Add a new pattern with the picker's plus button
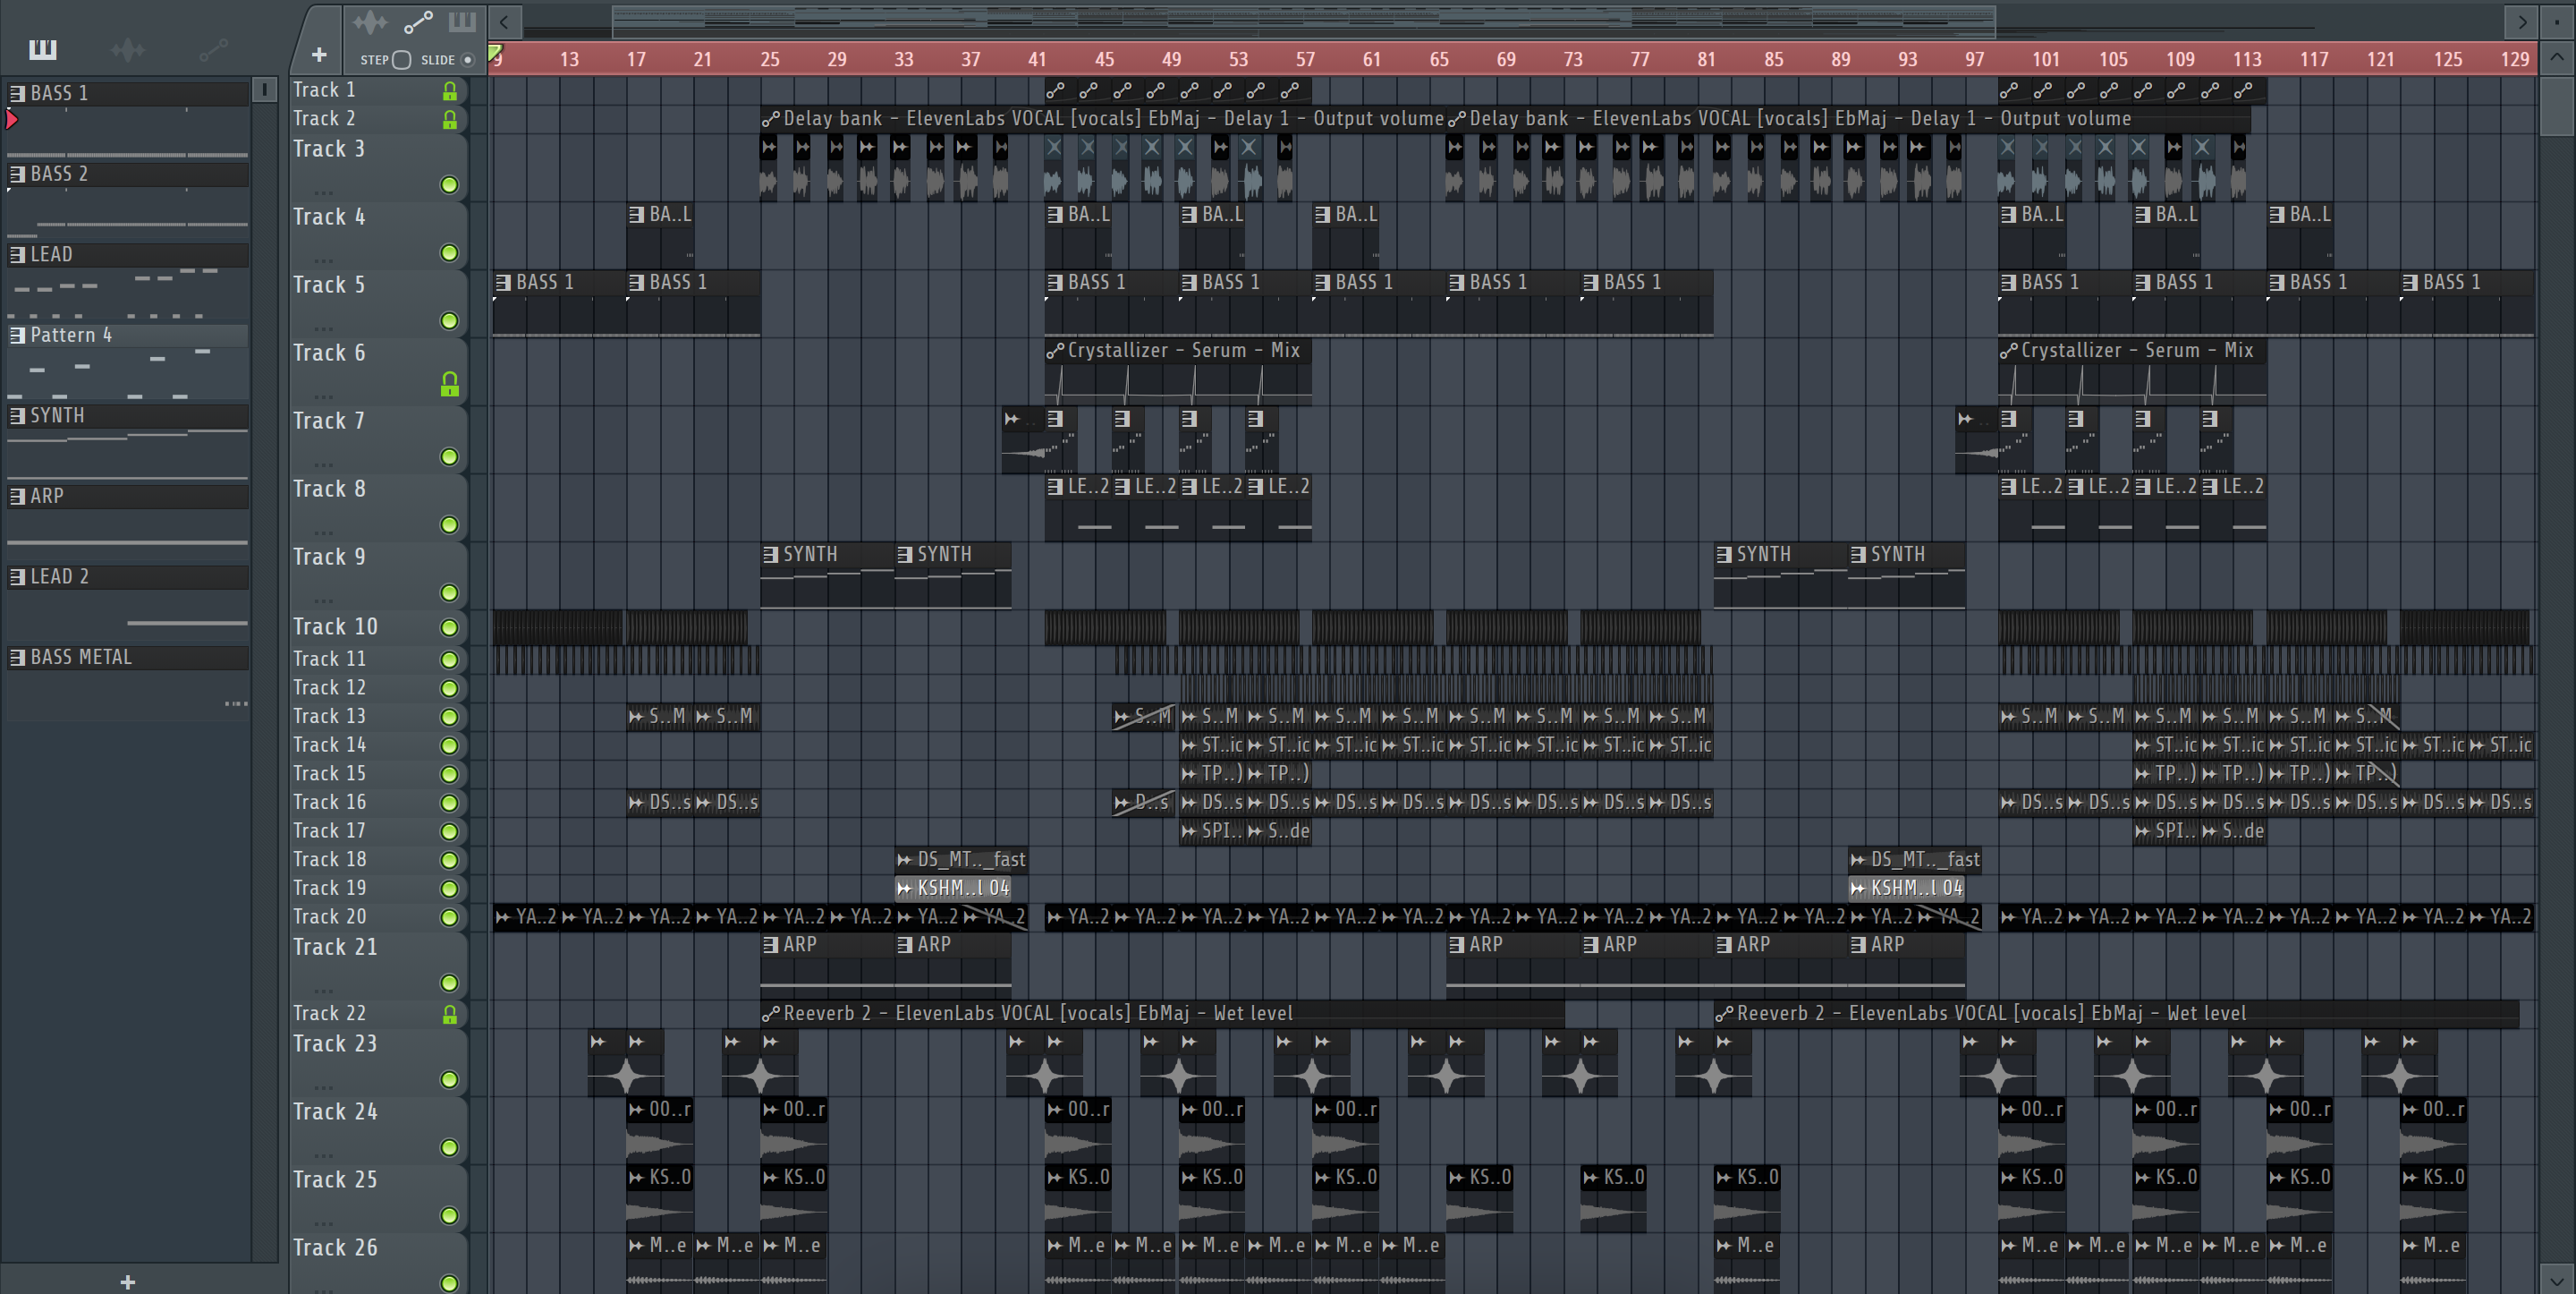This screenshot has width=2576, height=1294. click(127, 1281)
